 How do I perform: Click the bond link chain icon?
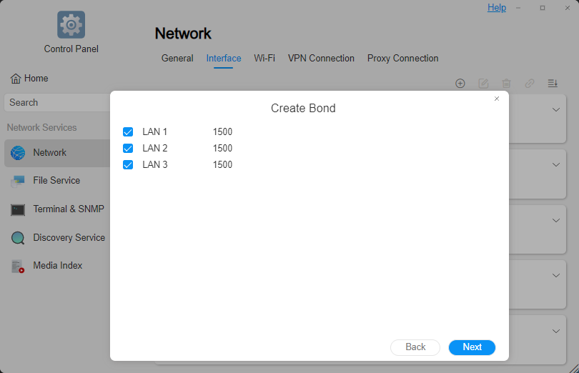529,83
